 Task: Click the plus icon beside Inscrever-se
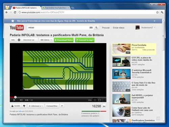coord(19,40)
